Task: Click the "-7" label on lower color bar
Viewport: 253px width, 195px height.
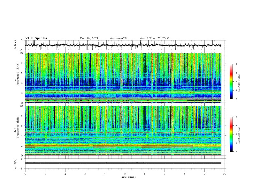Action: [x=236, y=152]
